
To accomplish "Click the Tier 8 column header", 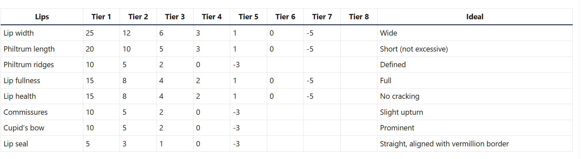I will click(359, 17).
